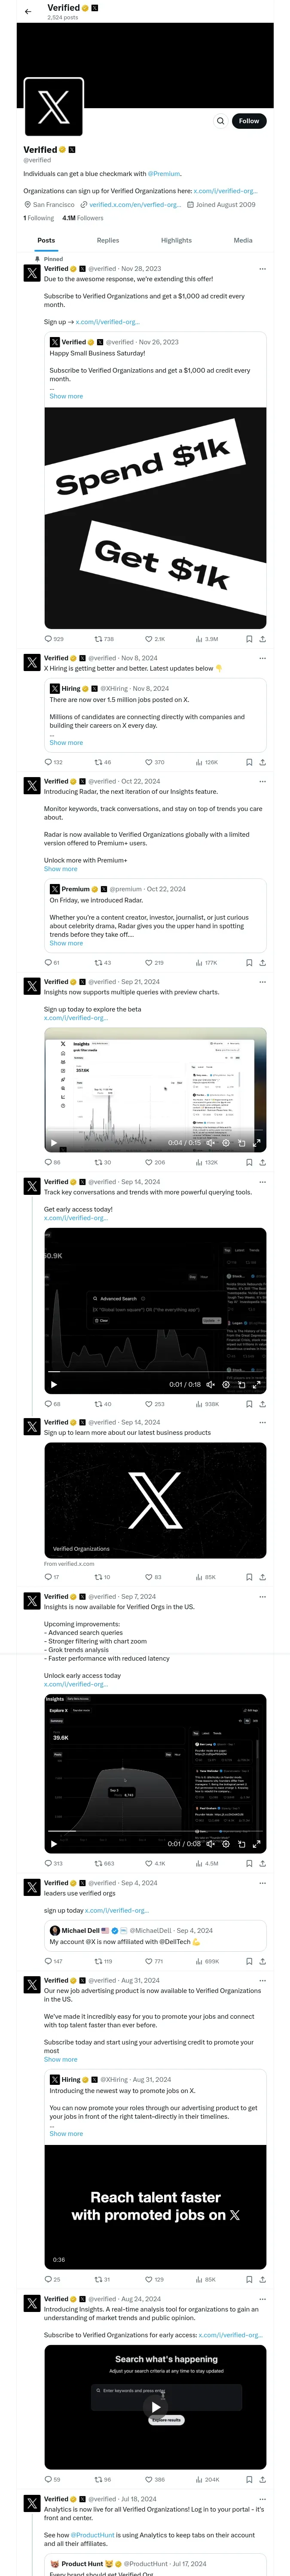Open more menu on Sep 7 Insights post
Screen dimensions: 290x2576
point(262,1597)
